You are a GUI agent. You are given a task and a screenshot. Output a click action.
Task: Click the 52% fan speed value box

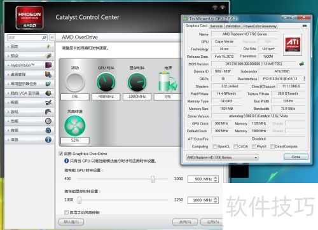tap(75, 140)
